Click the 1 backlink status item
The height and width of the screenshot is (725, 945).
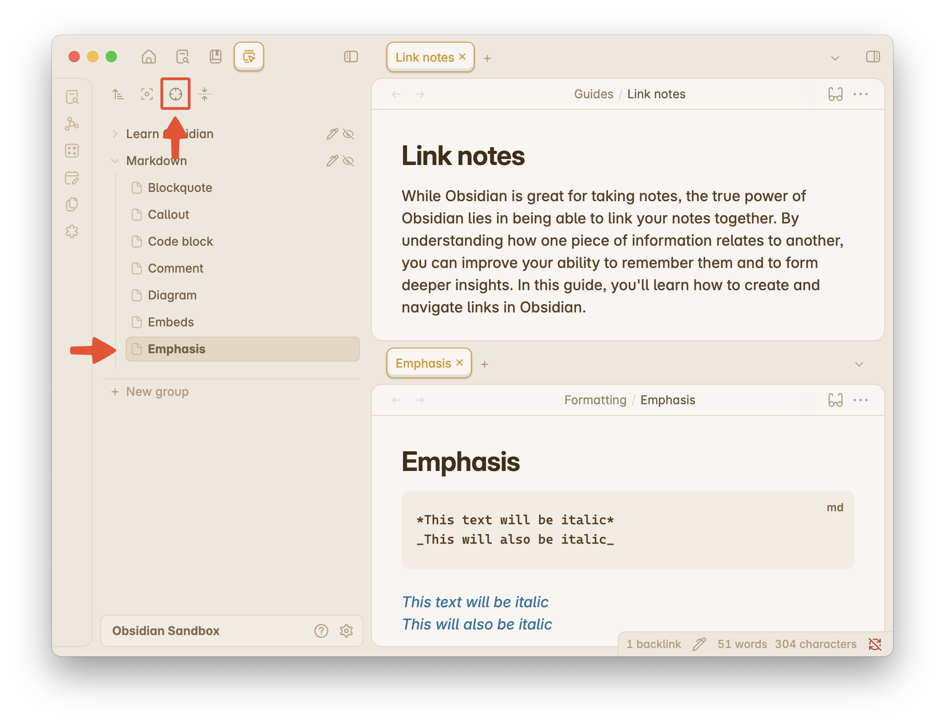tap(654, 644)
